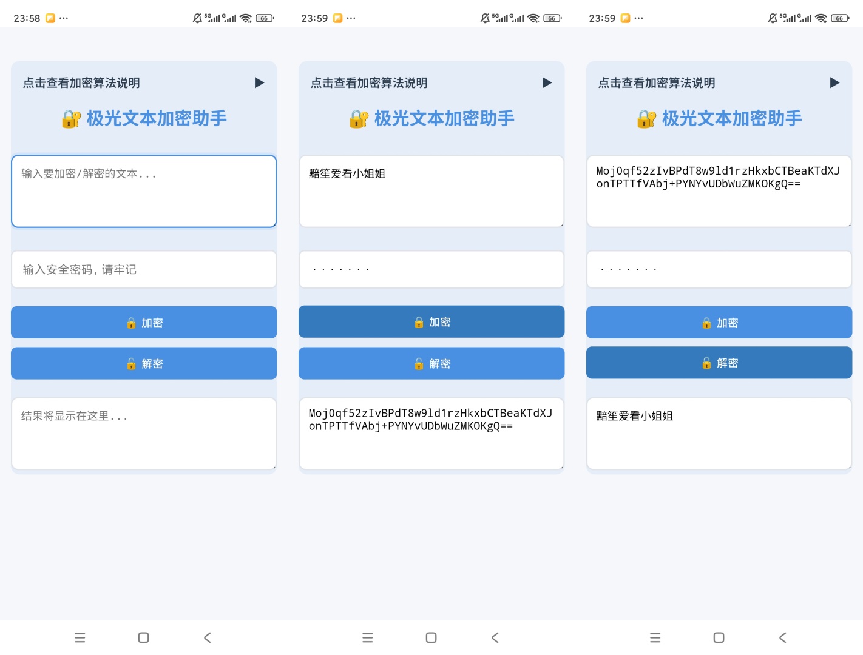
Task: Tap the orange notification icon beside 23:58
Action: 50,18
